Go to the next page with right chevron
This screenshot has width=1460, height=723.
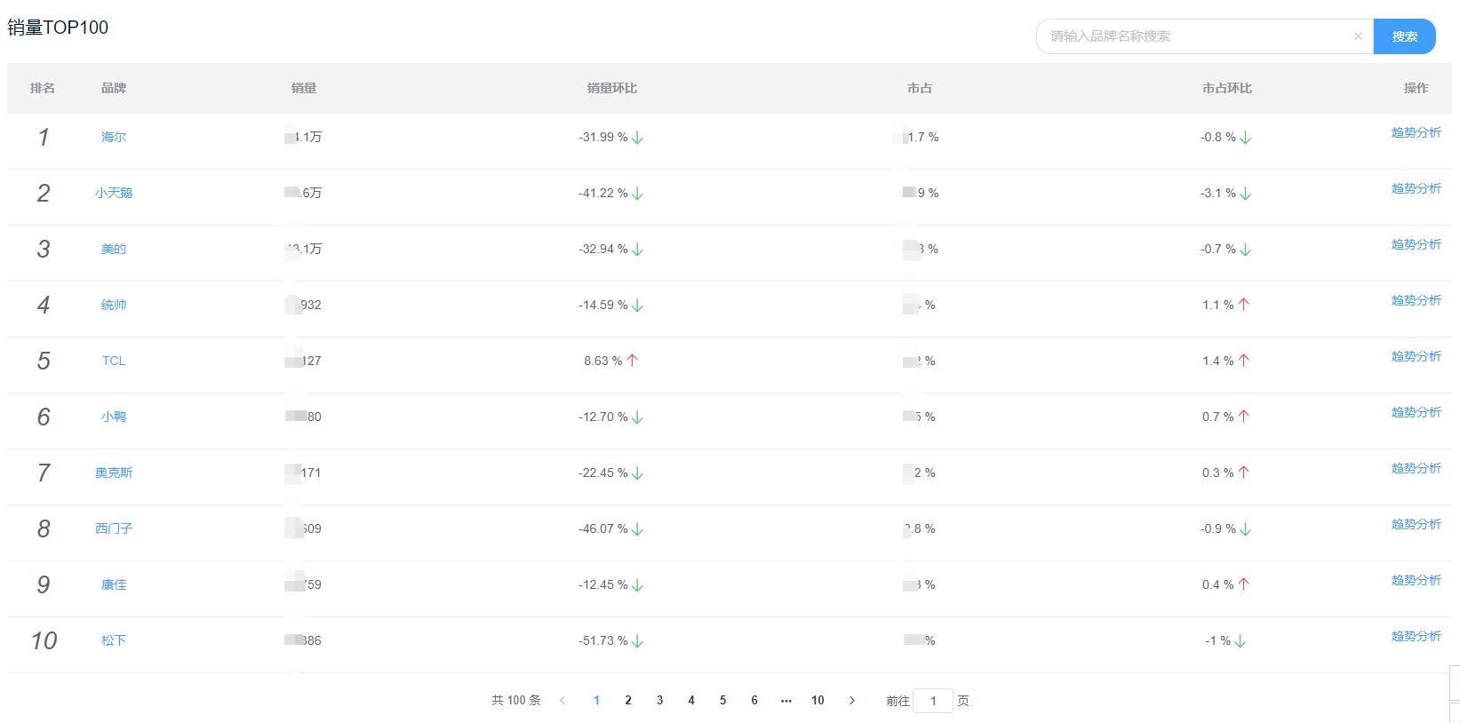click(x=852, y=701)
